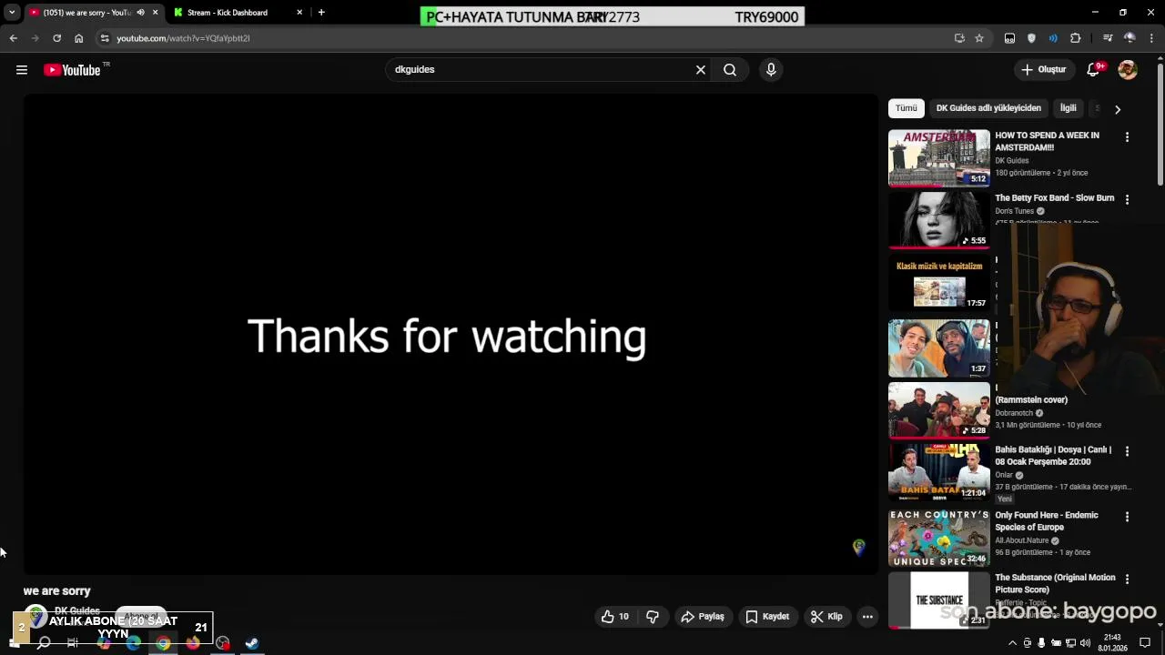Open the YouTube hamburger guide menu
This screenshot has height=655, width=1165.
22,70
